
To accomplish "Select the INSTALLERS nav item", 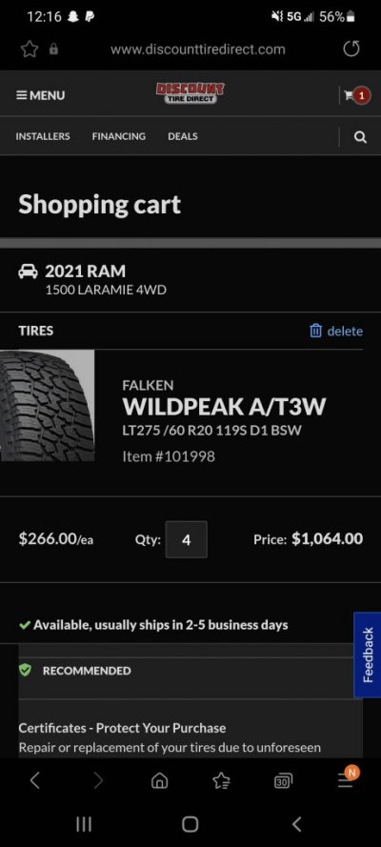I will click(x=43, y=136).
